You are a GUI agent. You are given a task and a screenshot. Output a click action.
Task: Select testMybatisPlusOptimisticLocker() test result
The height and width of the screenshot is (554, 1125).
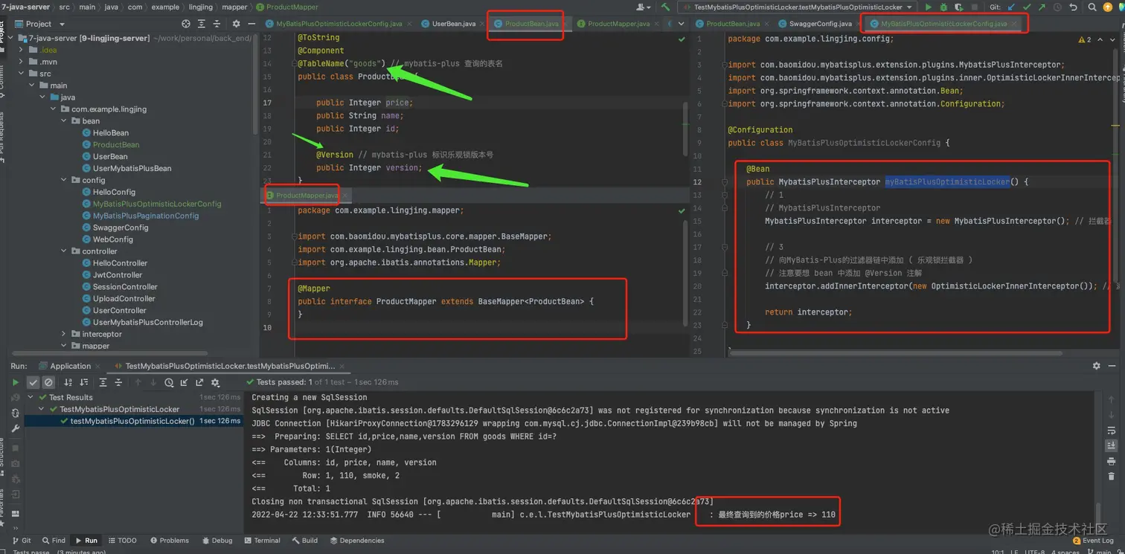tap(132, 421)
